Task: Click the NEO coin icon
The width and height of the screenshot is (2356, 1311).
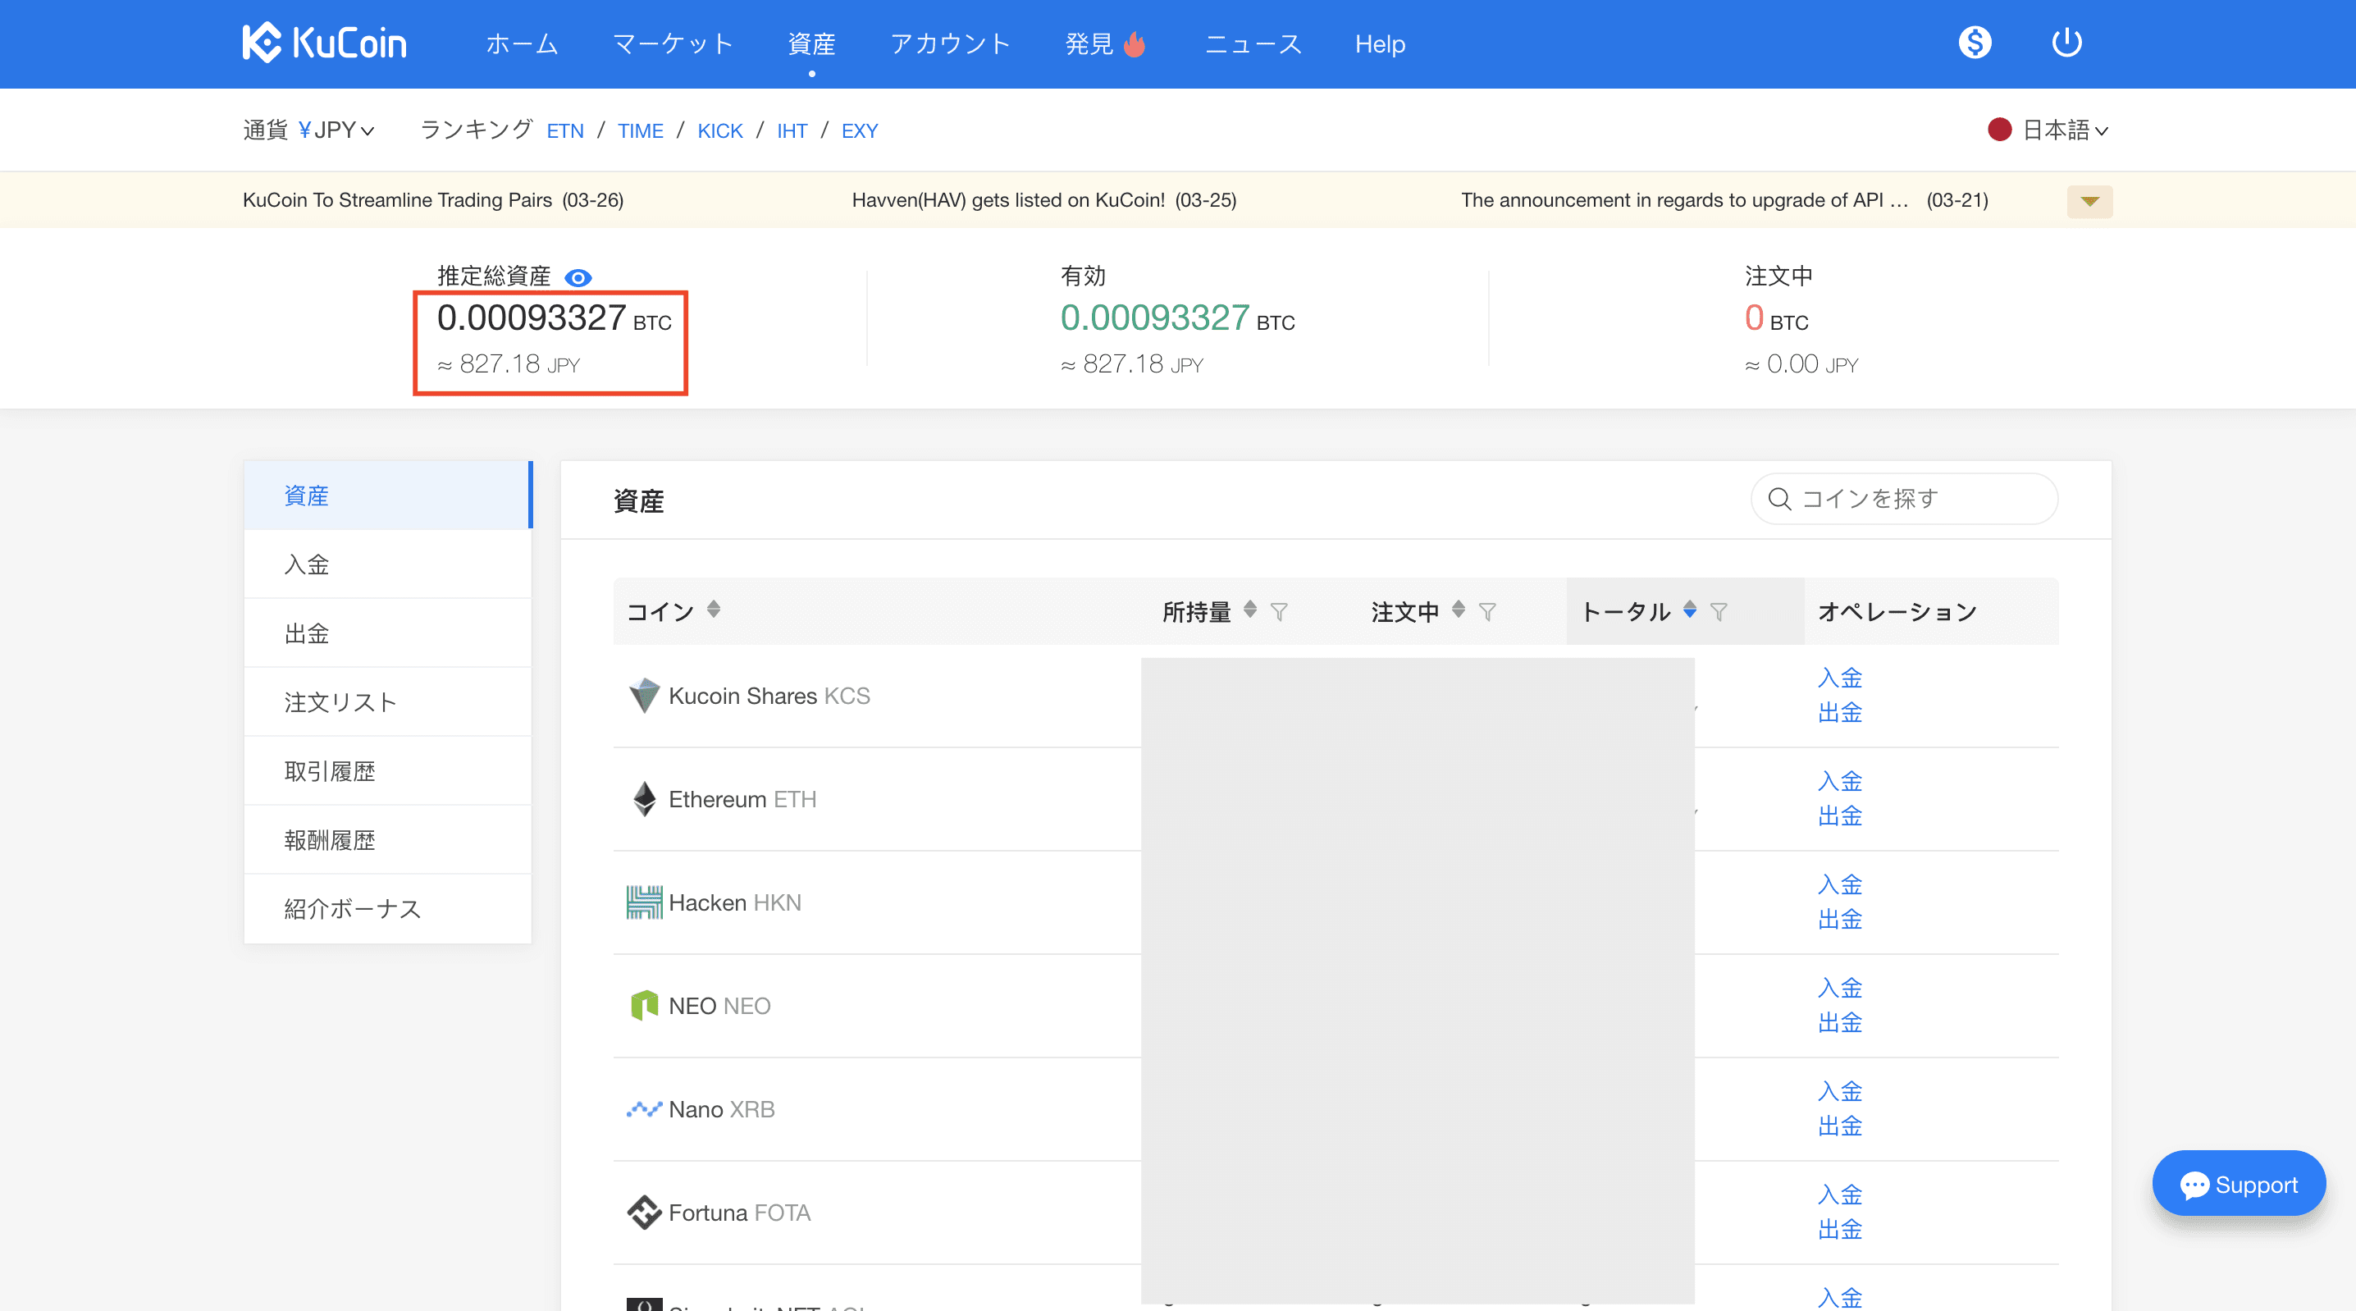Action: click(x=644, y=1006)
